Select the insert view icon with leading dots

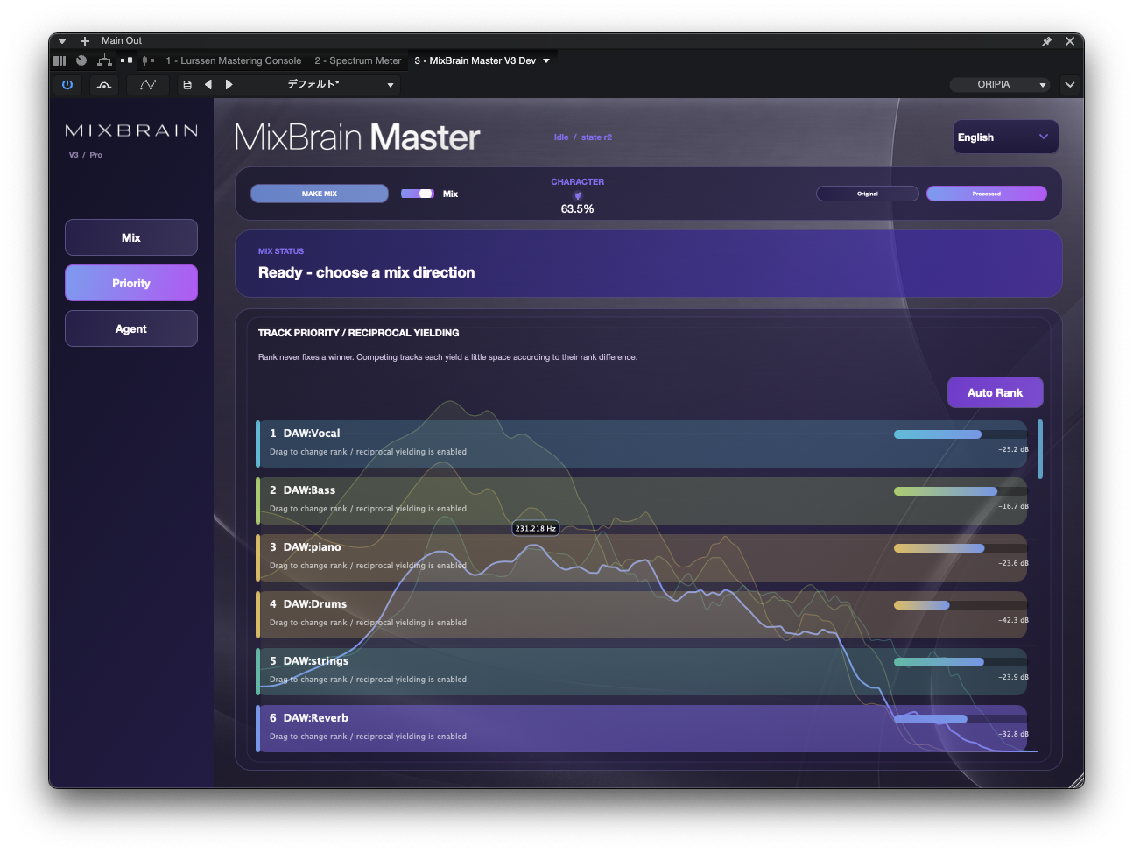point(127,60)
